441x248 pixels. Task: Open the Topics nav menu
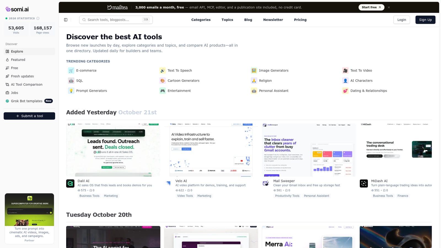pos(227,20)
